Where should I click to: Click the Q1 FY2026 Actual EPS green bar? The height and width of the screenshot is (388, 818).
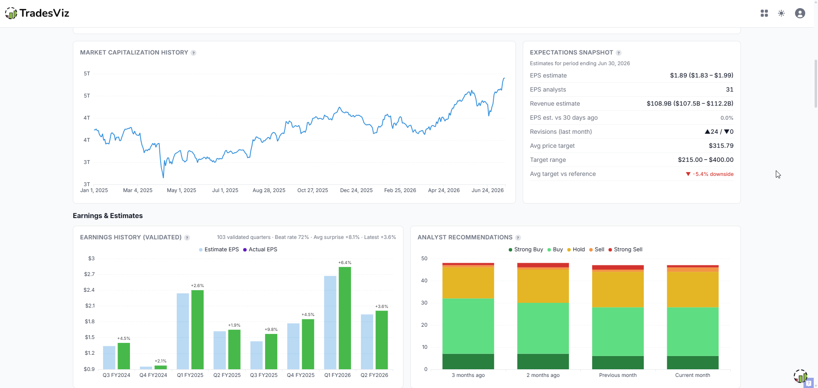pyautogui.click(x=345, y=318)
